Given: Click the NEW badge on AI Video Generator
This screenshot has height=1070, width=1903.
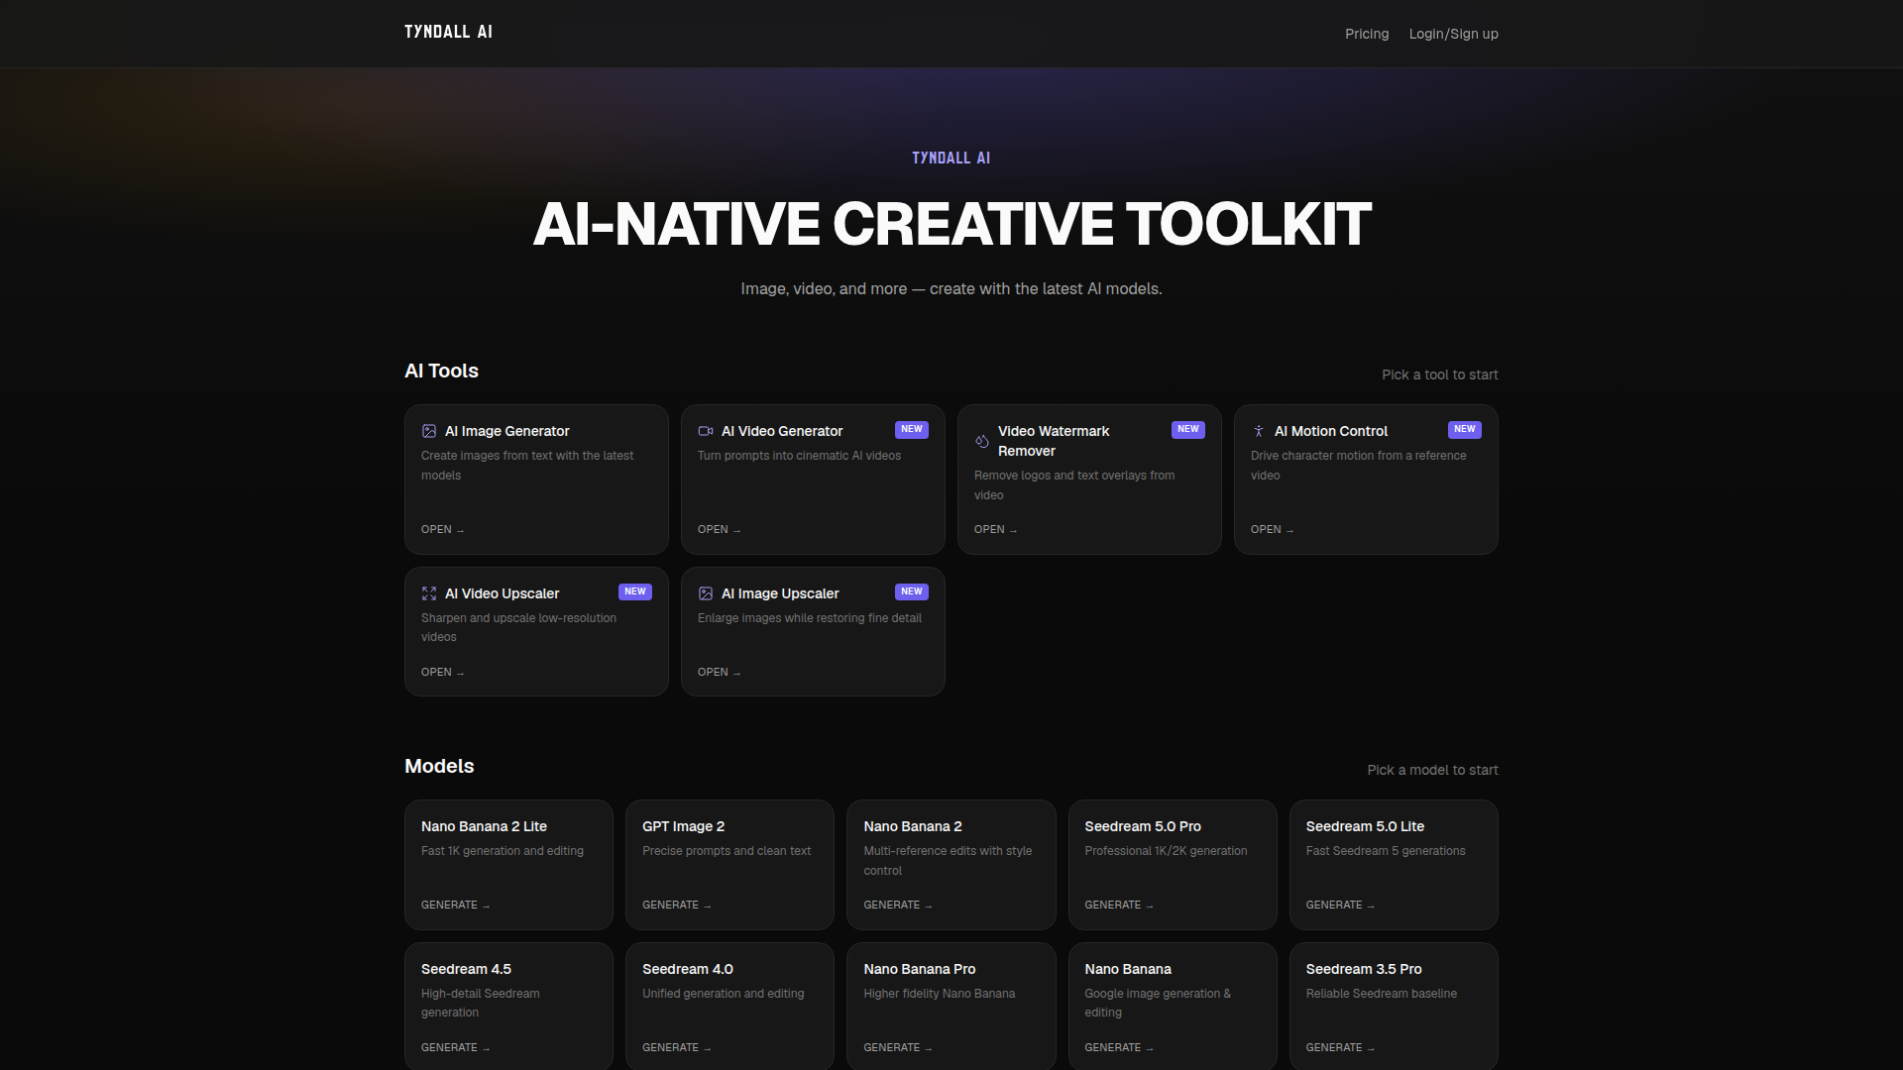Looking at the screenshot, I should click(x=912, y=429).
